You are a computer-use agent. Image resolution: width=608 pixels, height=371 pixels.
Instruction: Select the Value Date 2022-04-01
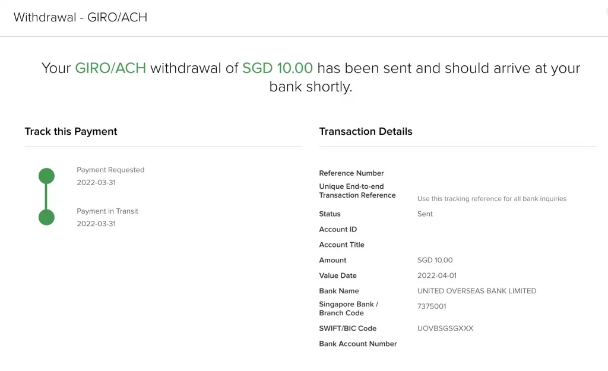[437, 275]
